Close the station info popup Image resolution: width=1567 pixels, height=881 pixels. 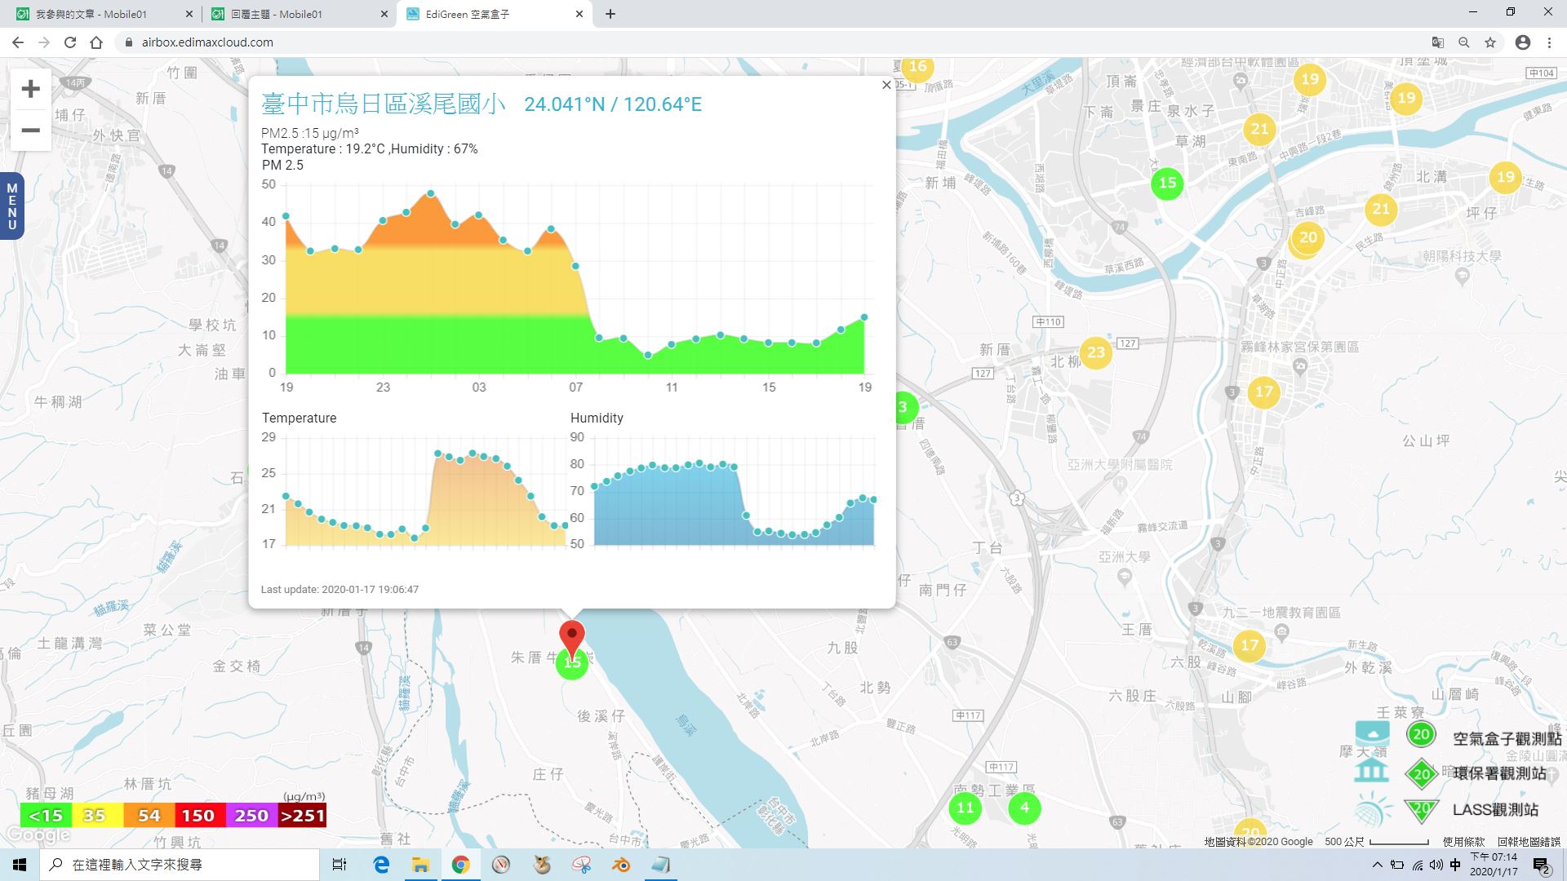tap(886, 85)
